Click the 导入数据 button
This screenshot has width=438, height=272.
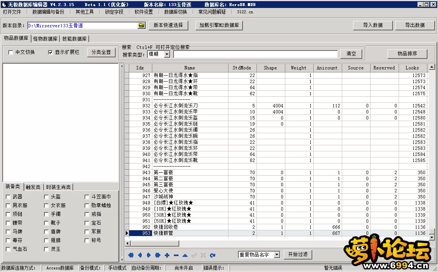(372, 25)
